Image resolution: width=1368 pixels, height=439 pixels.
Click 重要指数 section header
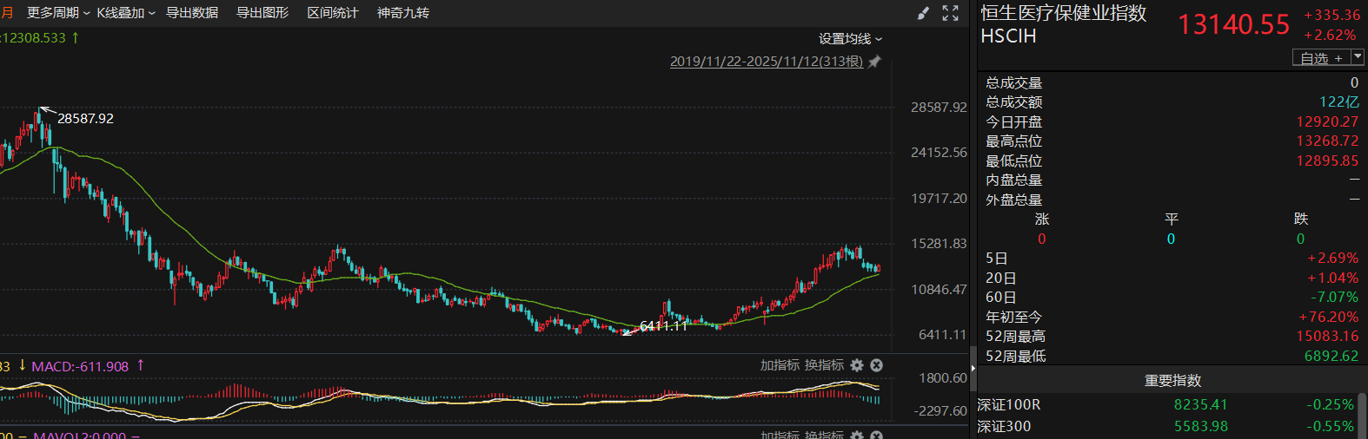click(x=1172, y=381)
